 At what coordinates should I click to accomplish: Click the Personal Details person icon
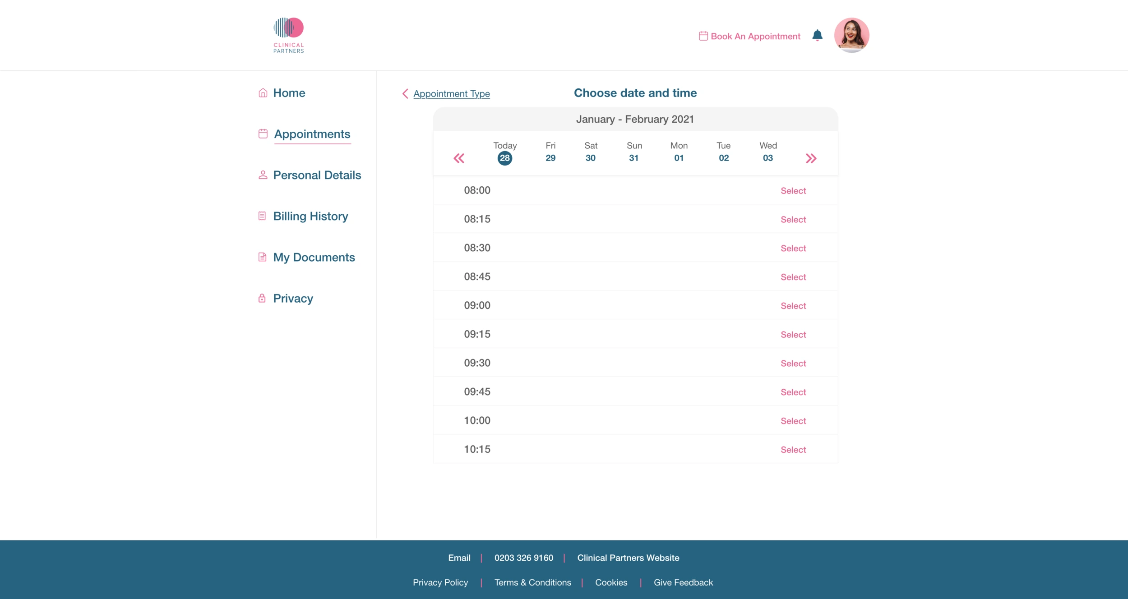click(x=263, y=175)
